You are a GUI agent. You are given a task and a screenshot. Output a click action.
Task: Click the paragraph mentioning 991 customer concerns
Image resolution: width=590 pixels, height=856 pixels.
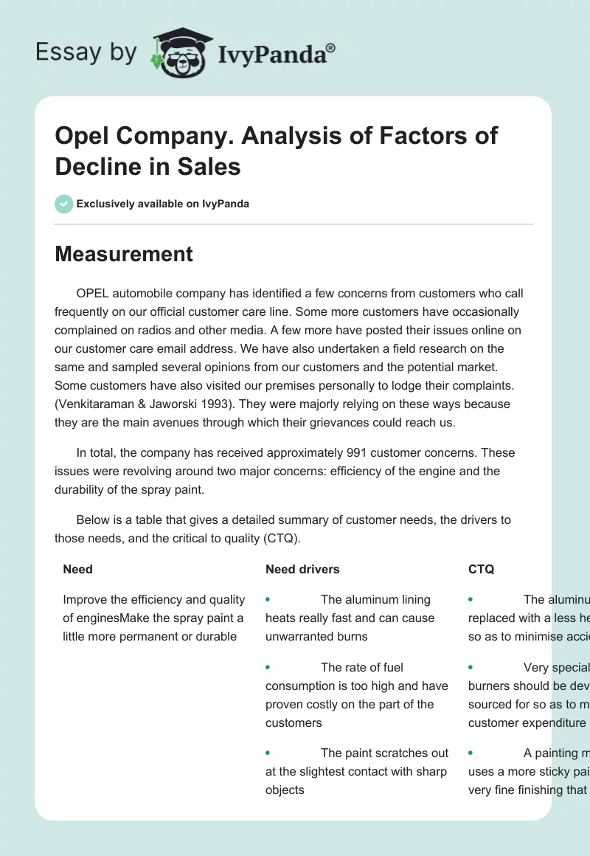click(x=285, y=471)
